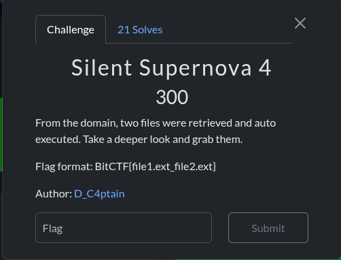Click the word 'Supernova' in the title
341x260 pixels.
[x=196, y=68]
